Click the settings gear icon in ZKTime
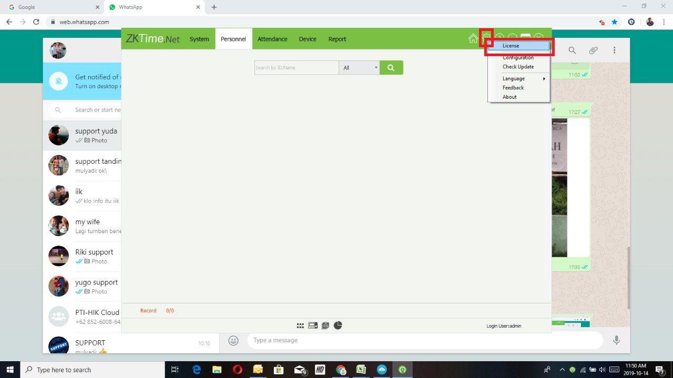Screen dimensions: 673x378 coord(486,37)
